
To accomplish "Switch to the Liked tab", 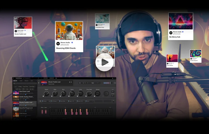I will click(21, 81).
